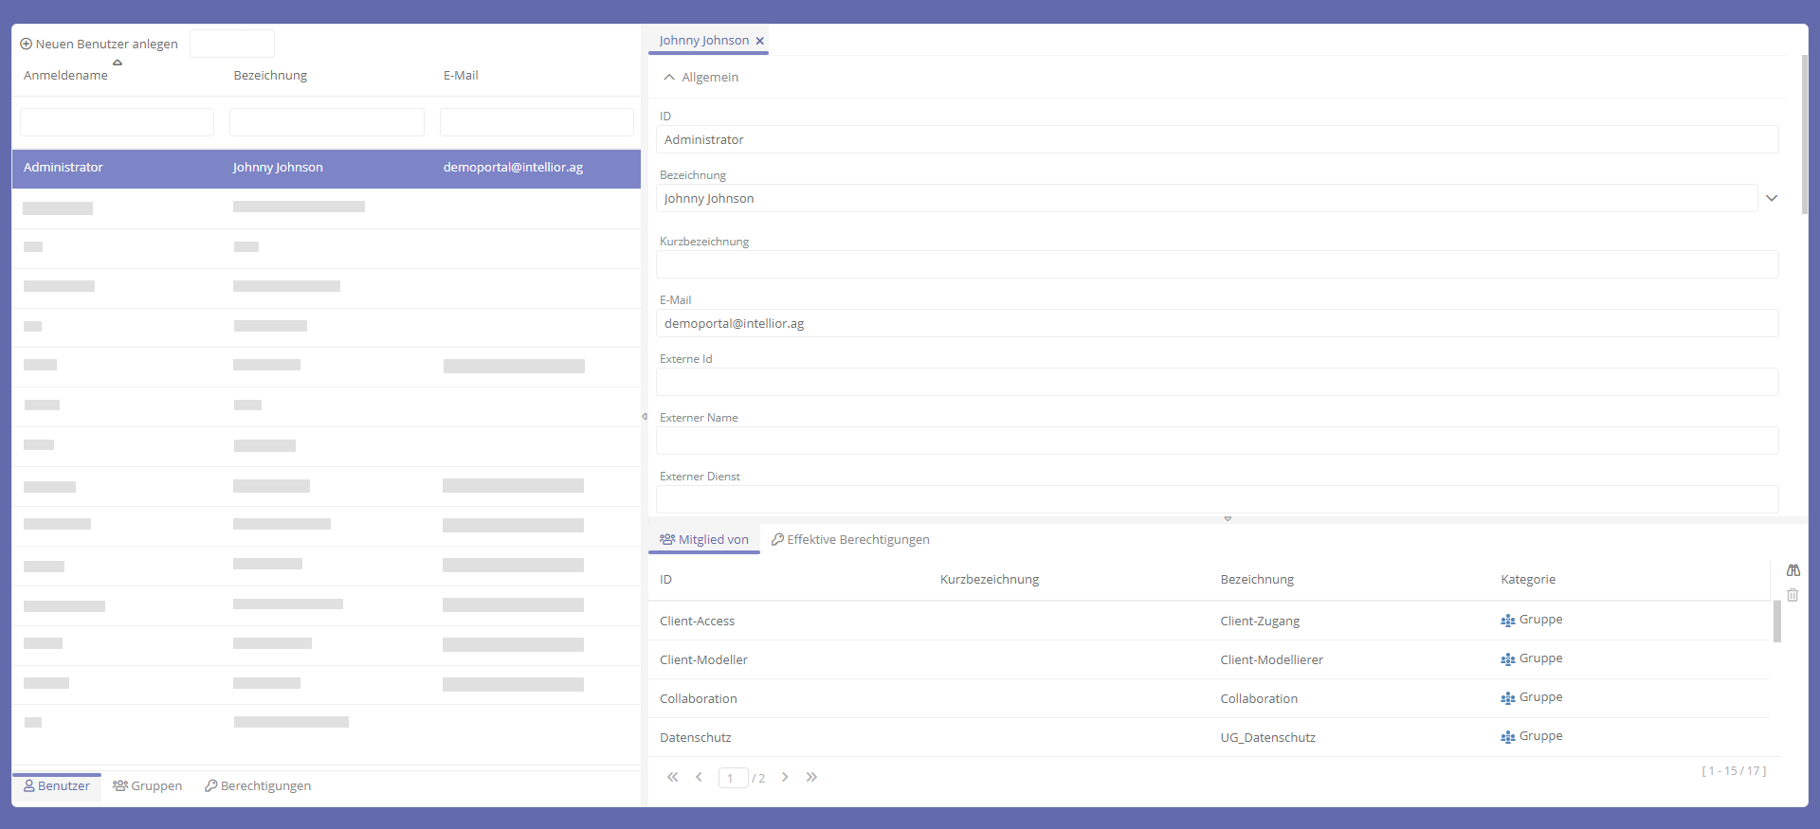The height and width of the screenshot is (829, 1820).
Task: Sort memberships by Kategorie column header
Action: pyautogui.click(x=1528, y=580)
